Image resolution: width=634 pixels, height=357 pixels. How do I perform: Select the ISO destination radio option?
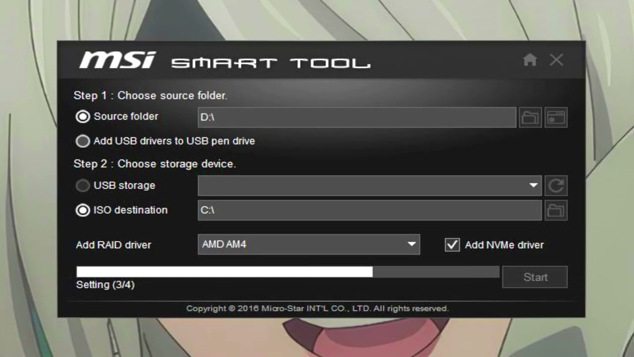(83, 210)
